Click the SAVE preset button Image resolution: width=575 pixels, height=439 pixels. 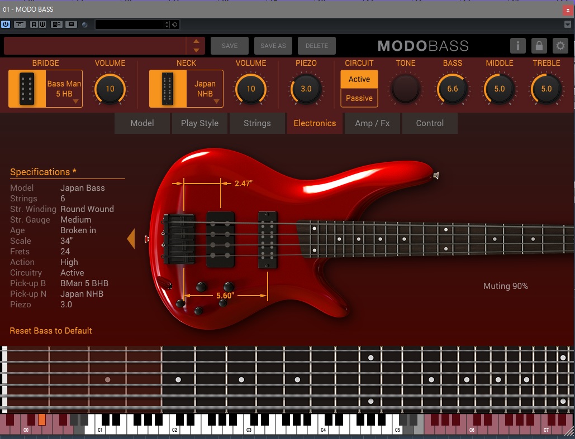point(230,46)
